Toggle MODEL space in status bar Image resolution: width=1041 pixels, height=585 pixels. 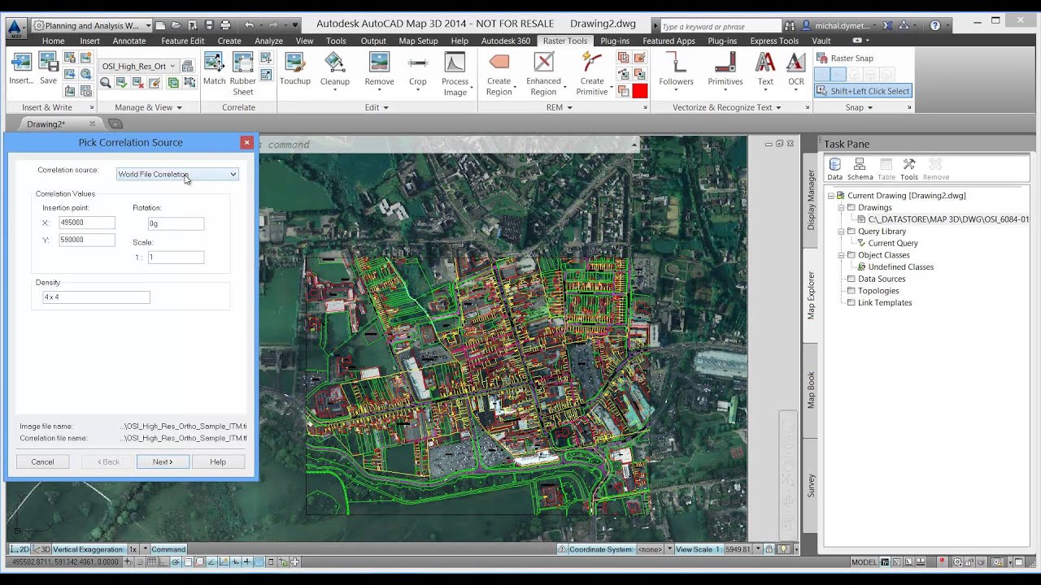(864, 562)
